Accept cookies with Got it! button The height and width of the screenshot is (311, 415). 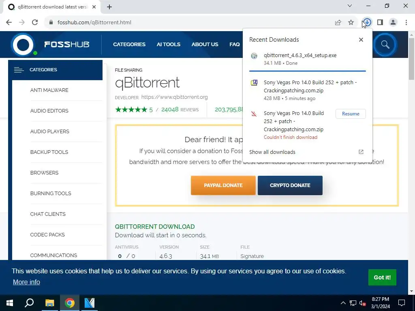point(382,277)
